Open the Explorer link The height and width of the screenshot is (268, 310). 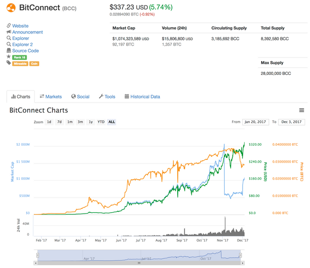pyautogui.click(x=20, y=38)
